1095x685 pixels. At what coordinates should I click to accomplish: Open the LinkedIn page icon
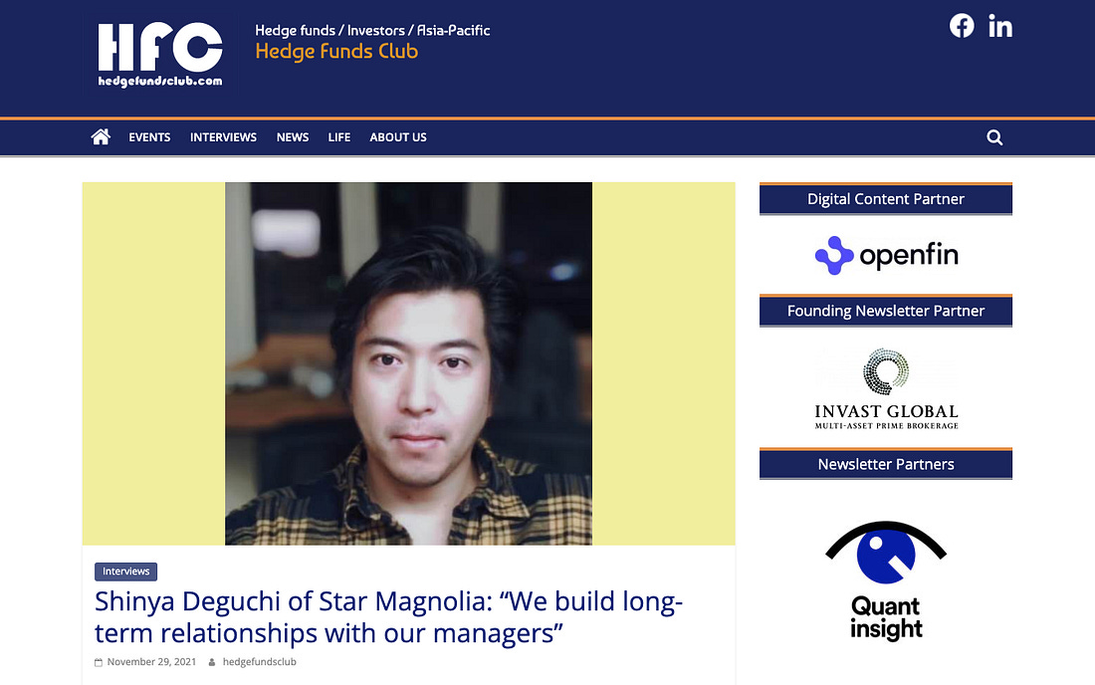click(1000, 26)
